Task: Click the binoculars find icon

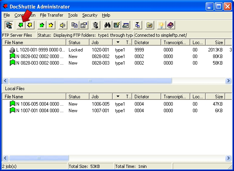Action: click(107, 25)
